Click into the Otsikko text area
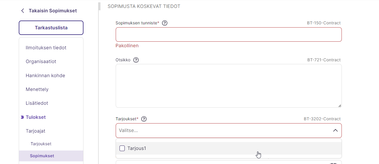The width and height of the screenshot is (379, 164). pos(228,86)
